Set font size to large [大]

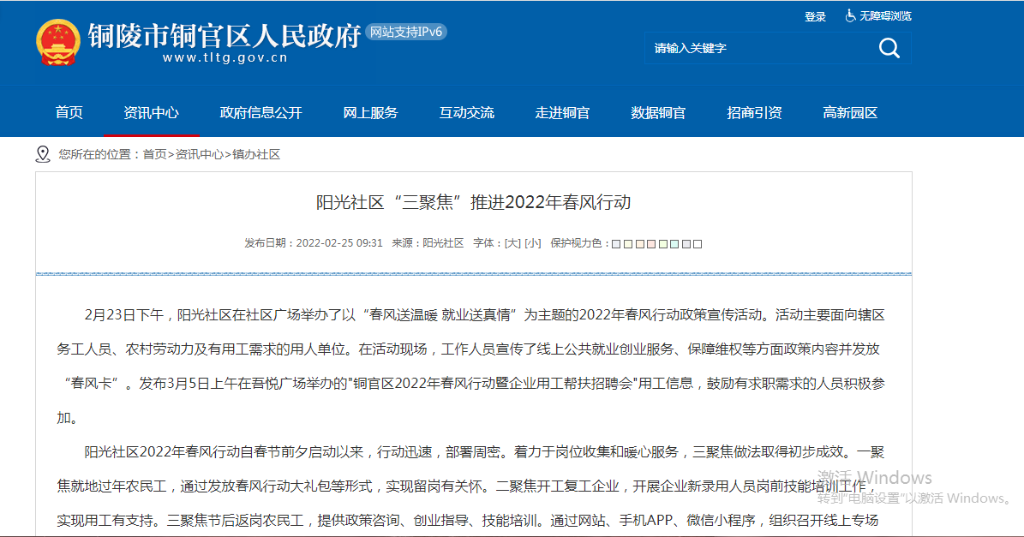click(x=512, y=243)
